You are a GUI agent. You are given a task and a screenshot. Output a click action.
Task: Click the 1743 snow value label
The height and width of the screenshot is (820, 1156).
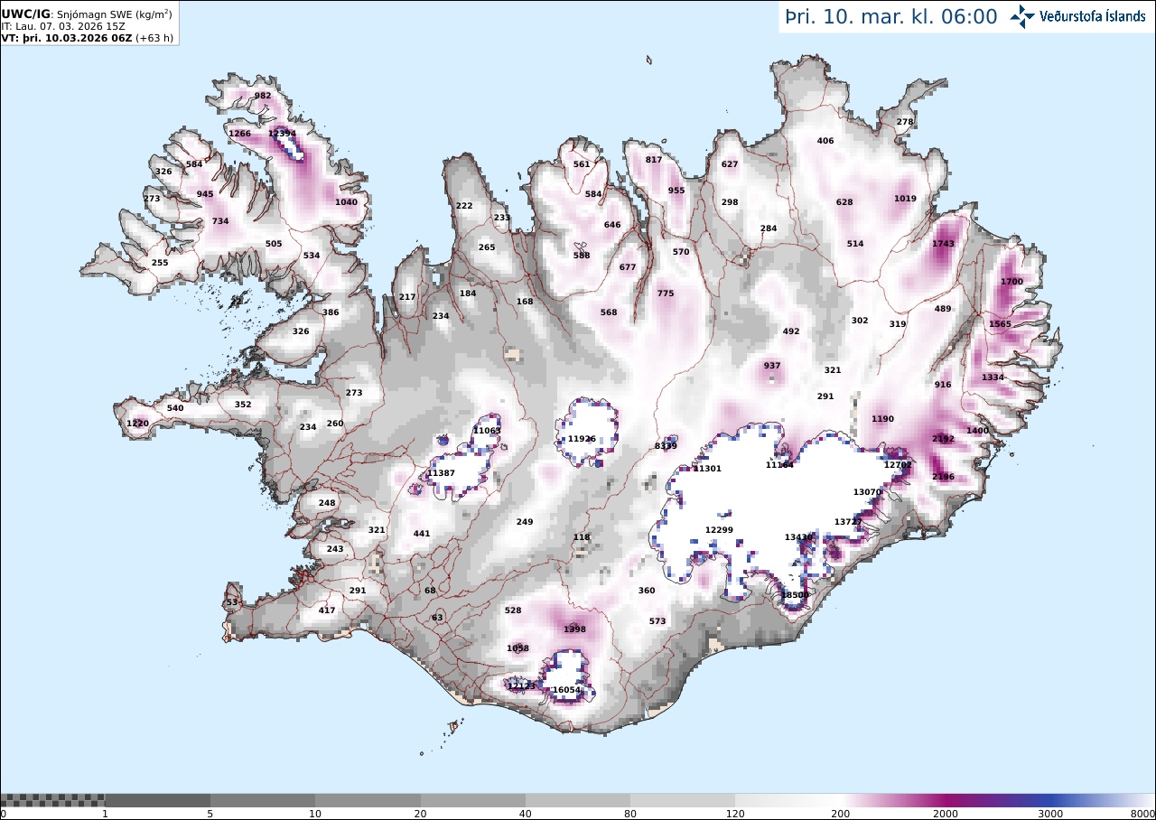tap(943, 244)
